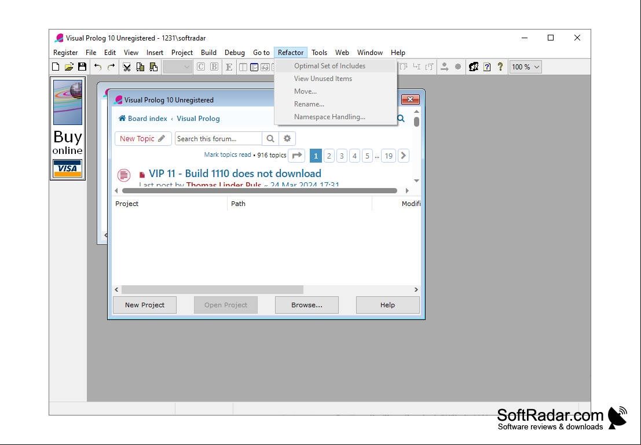The width and height of the screenshot is (641, 445).
Task: Click the help document icon with blue question mark
Action: [487, 67]
